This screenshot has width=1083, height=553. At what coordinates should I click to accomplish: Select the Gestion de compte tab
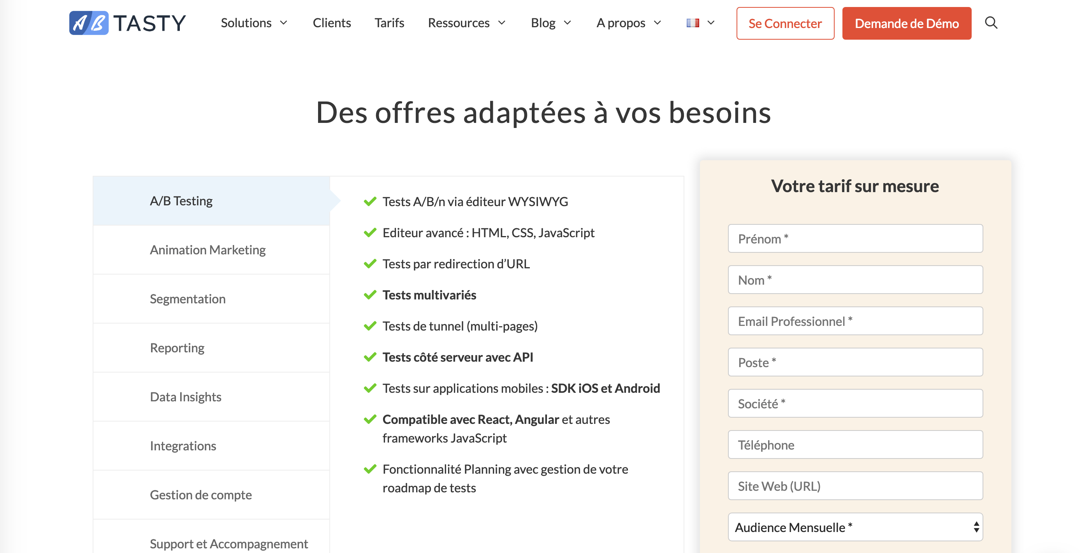pos(211,495)
